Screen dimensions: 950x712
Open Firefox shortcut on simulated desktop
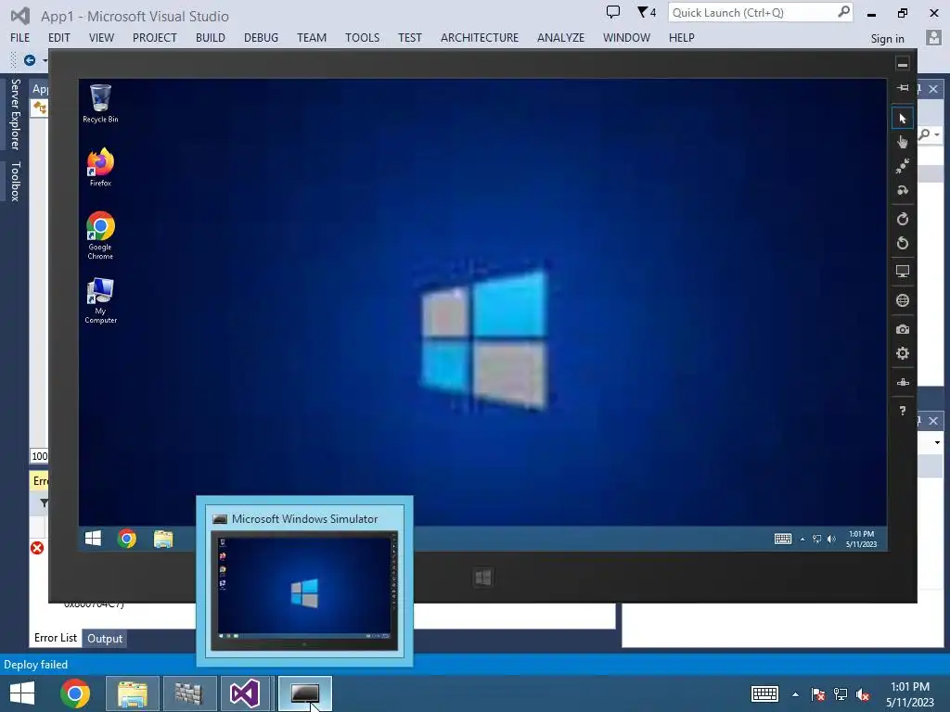pyautogui.click(x=100, y=167)
